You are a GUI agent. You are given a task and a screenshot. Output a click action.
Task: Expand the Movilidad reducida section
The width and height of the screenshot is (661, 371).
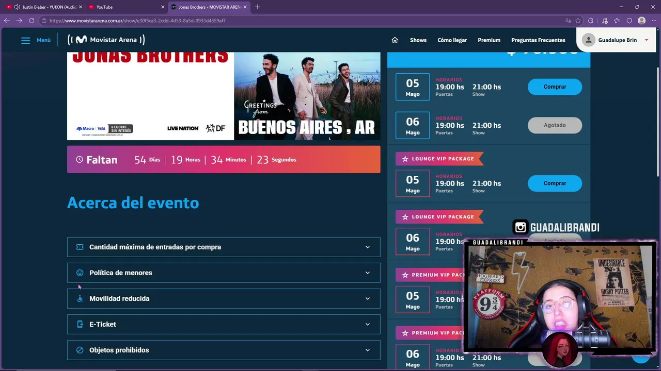(224, 298)
